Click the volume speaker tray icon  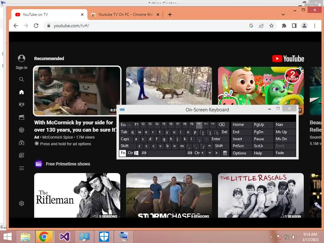(x=294, y=237)
